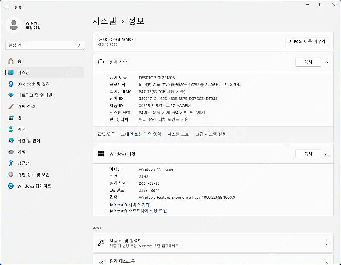Screen dimensions: 341x265
Task: Click the search magnifier icon
Action: click(79, 45)
